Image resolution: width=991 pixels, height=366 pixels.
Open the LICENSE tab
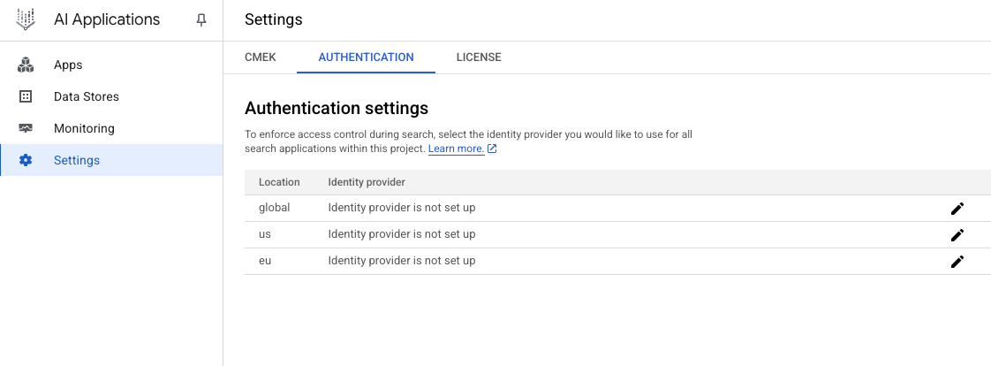(x=479, y=57)
